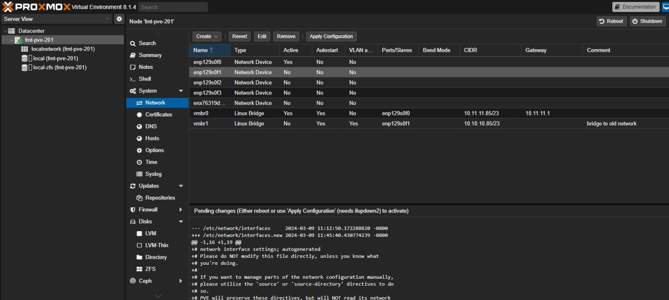The width and height of the screenshot is (669, 300).
Task: Open DNS settings
Action: click(x=151, y=126)
